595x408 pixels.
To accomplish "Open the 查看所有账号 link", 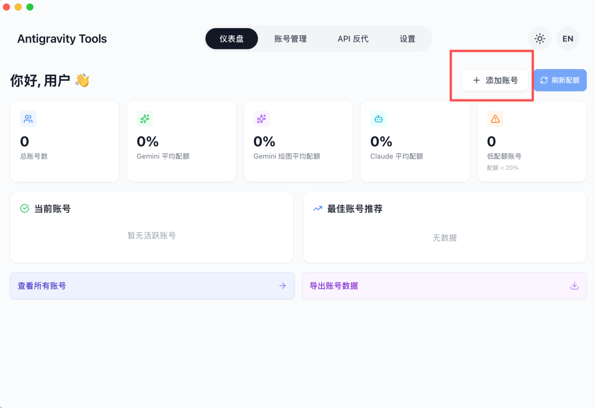I will point(42,286).
